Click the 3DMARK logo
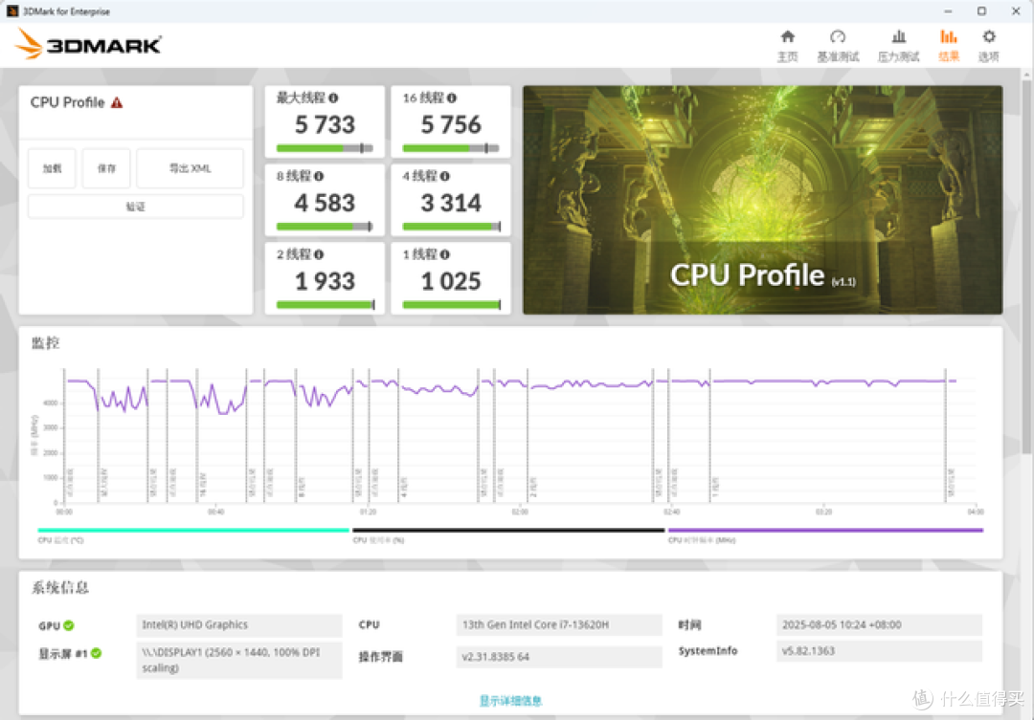Image resolution: width=1034 pixels, height=720 pixels. tap(88, 44)
